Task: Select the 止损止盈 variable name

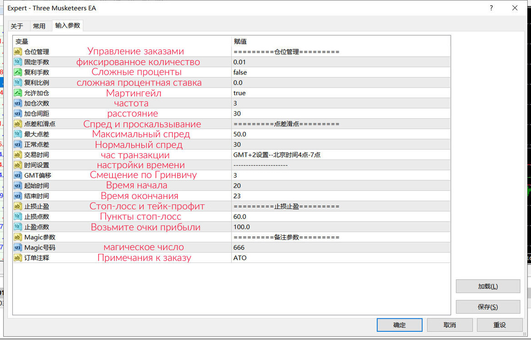Action: coord(37,206)
